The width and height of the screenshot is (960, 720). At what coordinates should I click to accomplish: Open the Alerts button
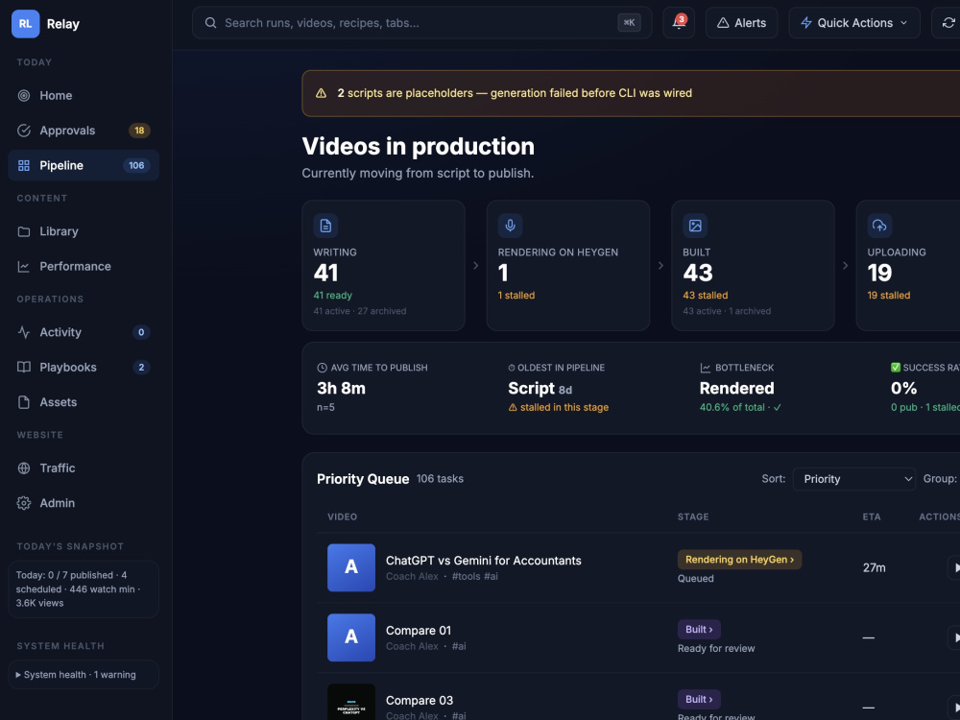741,23
